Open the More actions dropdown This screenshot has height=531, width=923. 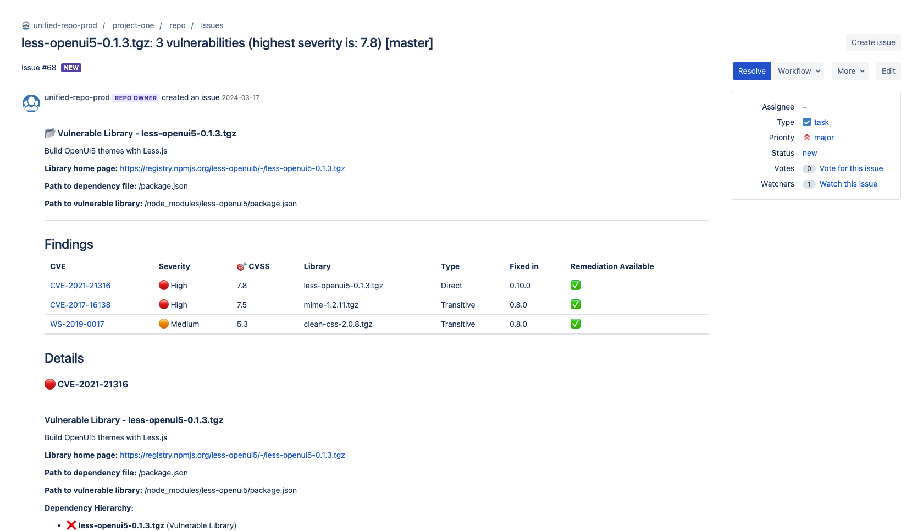[x=850, y=71]
